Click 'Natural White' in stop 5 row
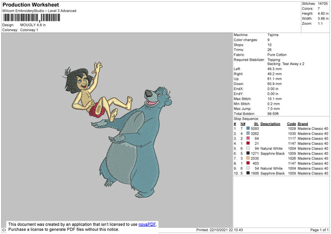Viewport: 331px width, 234px height. [x=271, y=148]
